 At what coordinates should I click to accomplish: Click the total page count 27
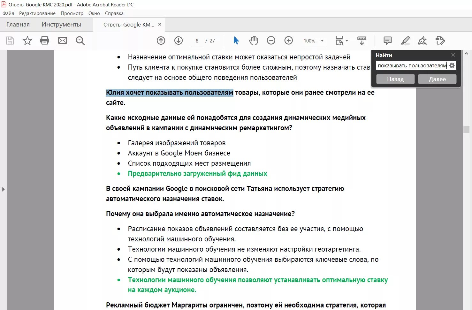point(212,41)
